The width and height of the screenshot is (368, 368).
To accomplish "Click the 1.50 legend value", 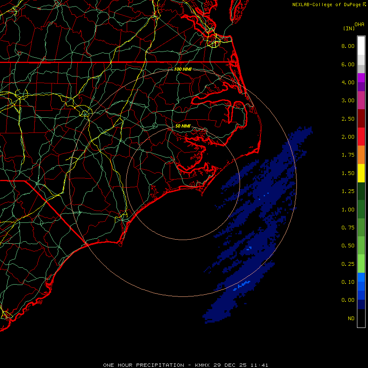I will 348,173.
